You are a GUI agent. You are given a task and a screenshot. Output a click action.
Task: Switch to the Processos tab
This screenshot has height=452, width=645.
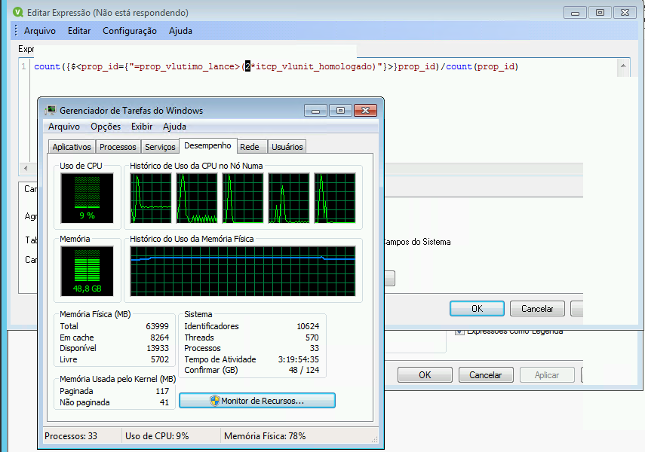click(x=118, y=147)
